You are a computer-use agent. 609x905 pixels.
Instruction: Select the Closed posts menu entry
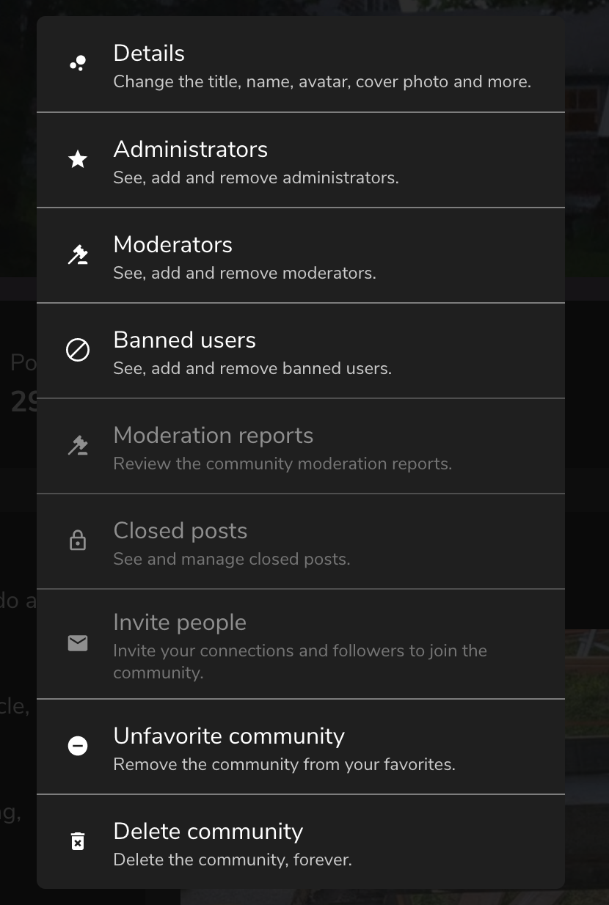point(301,541)
